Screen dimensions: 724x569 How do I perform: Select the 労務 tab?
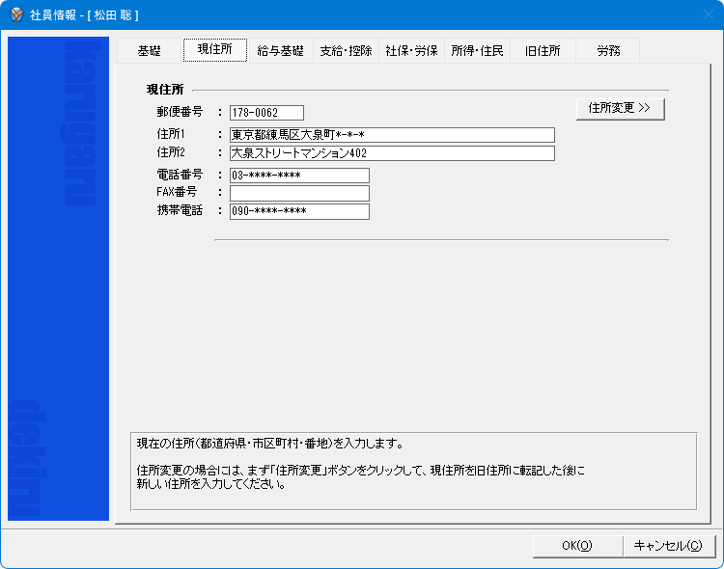tap(607, 51)
